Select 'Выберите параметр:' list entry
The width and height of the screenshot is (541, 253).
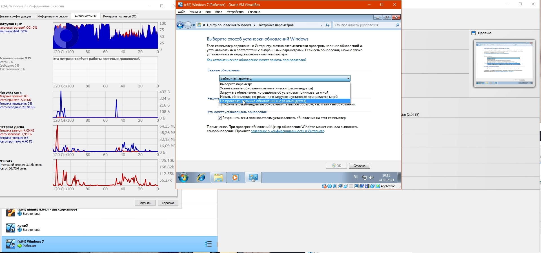[x=285, y=84]
